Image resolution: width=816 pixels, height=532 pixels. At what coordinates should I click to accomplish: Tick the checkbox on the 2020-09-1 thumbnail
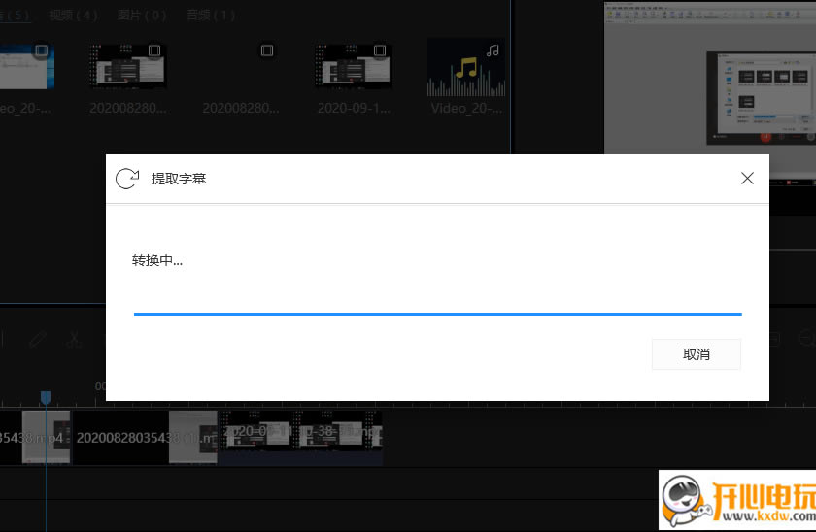coord(381,50)
